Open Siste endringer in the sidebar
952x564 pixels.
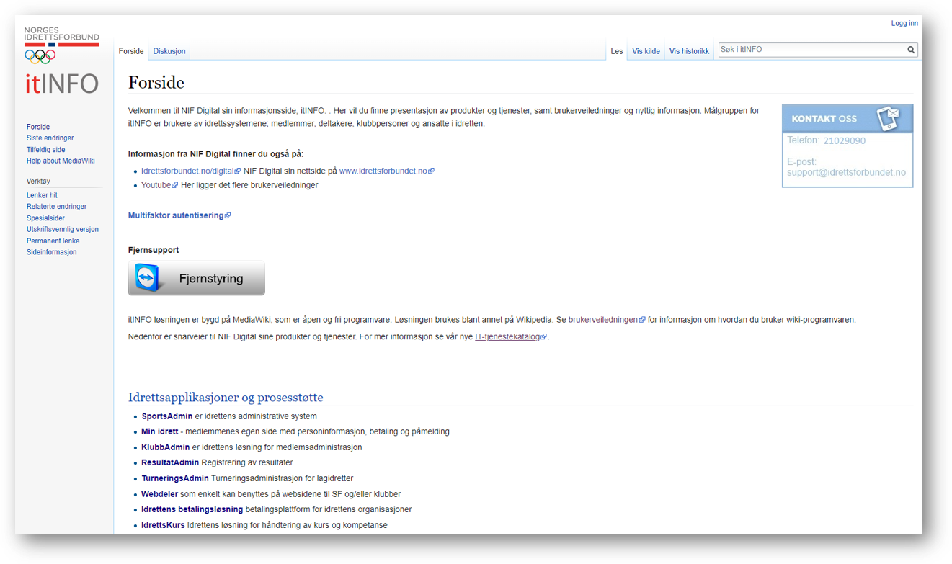[50, 138]
